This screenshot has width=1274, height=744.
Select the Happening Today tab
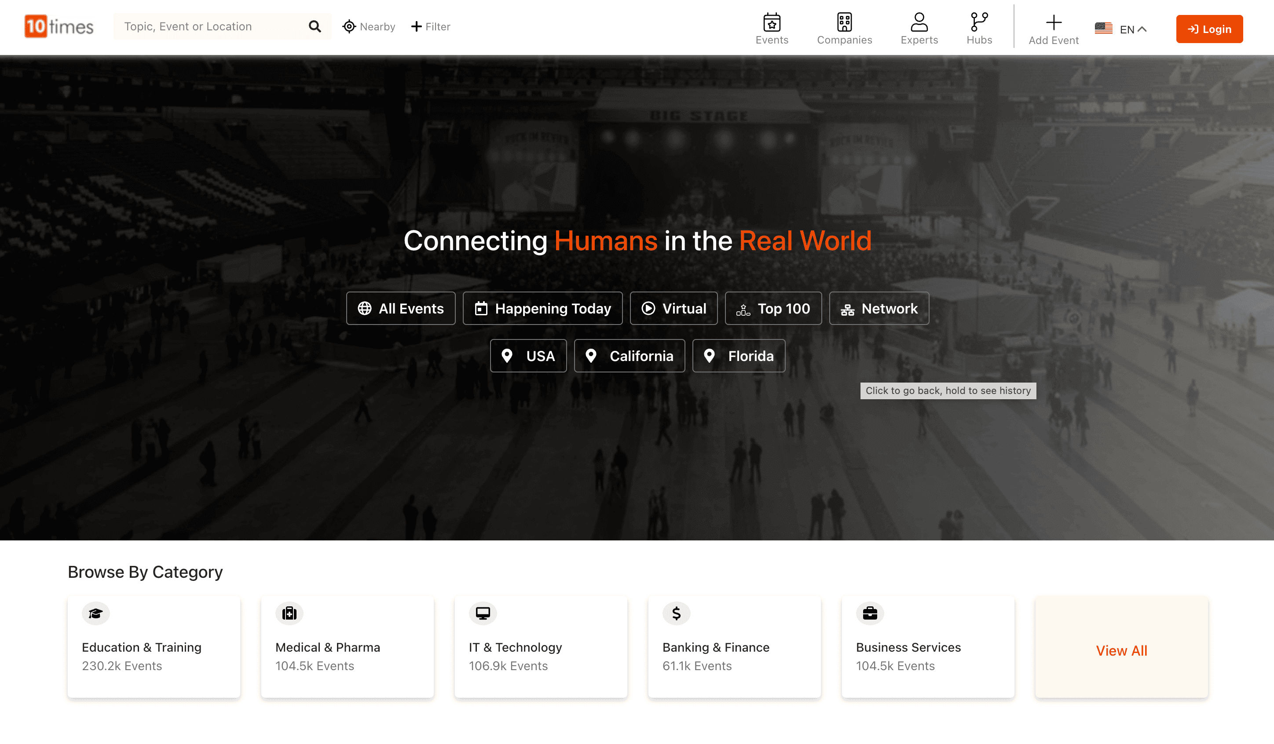tap(542, 308)
